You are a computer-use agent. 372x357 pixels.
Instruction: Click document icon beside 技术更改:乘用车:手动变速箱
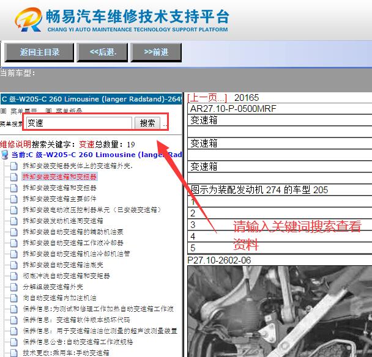(14, 353)
